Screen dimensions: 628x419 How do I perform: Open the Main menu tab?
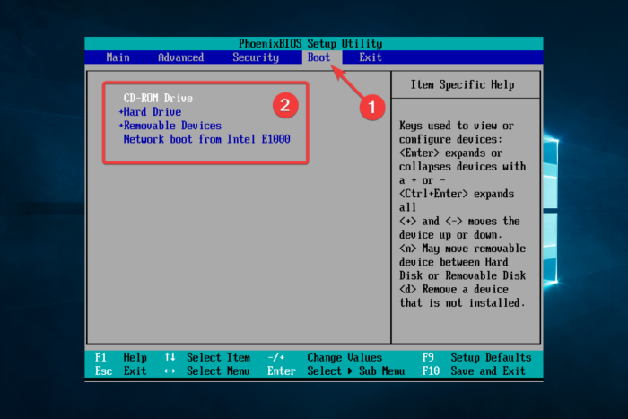click(x=118, y=57)
